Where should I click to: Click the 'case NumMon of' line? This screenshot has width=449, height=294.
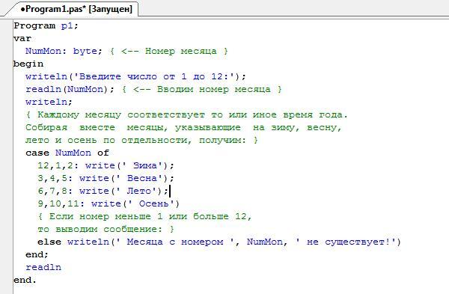point(67,153)
